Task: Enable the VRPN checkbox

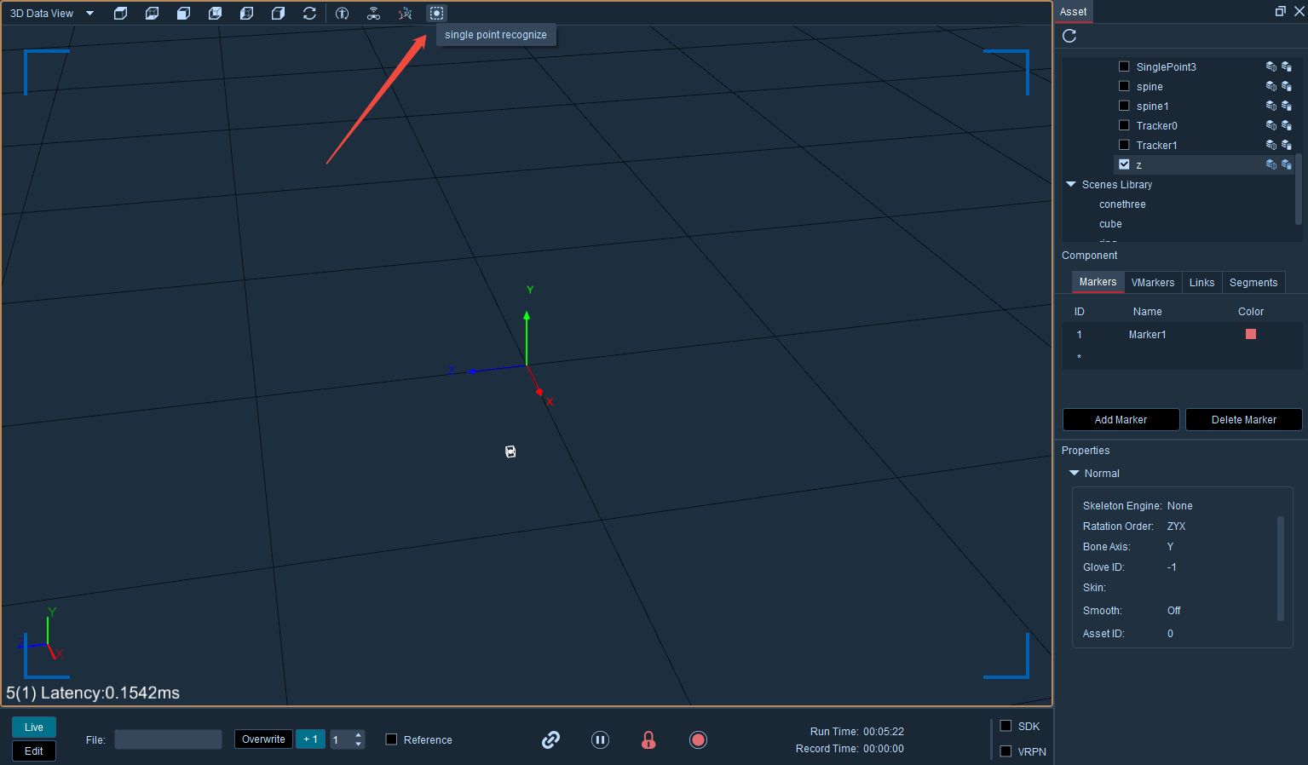Action: tap(1005, 751)
